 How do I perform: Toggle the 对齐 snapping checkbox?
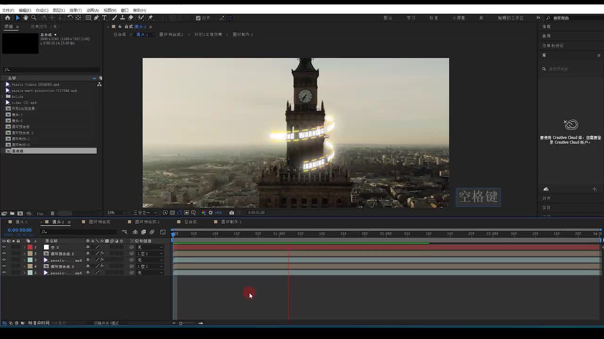tap(198, 18)
